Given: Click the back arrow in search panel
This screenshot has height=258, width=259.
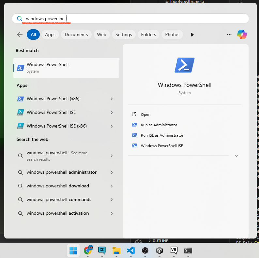Looking at the screenshot, I should (20, 34).
